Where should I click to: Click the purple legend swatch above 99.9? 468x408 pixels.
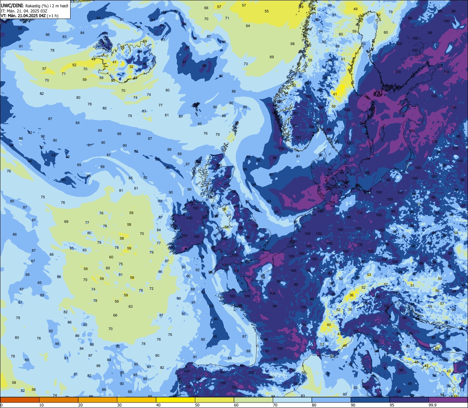tap(448, 400)
